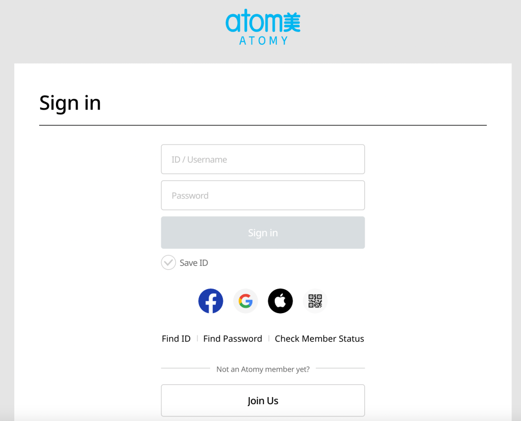Image resolution: width=521 pixels, height=421 pixels.
Task: Click the checkmark circle beside Save ID
Action: click(168, 263)
